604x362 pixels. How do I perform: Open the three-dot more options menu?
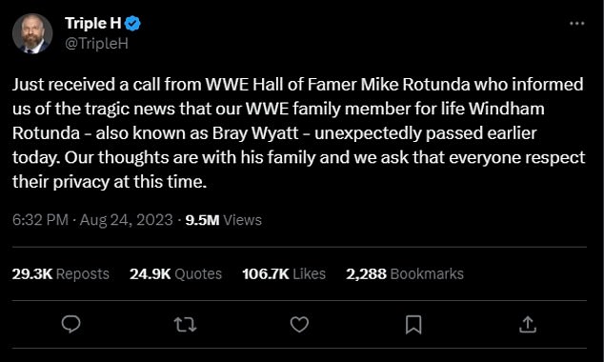[577, 24]
